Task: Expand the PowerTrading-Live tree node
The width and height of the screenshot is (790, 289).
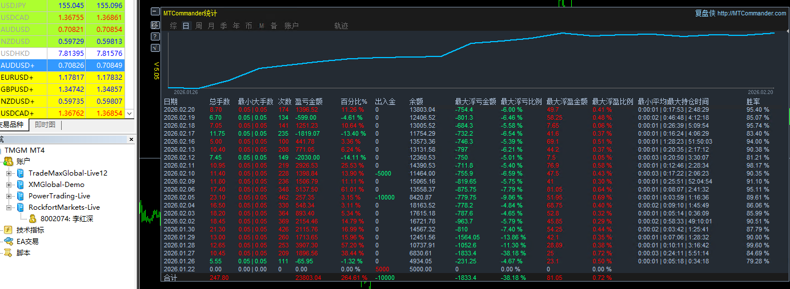Action: tap(9, 196)
